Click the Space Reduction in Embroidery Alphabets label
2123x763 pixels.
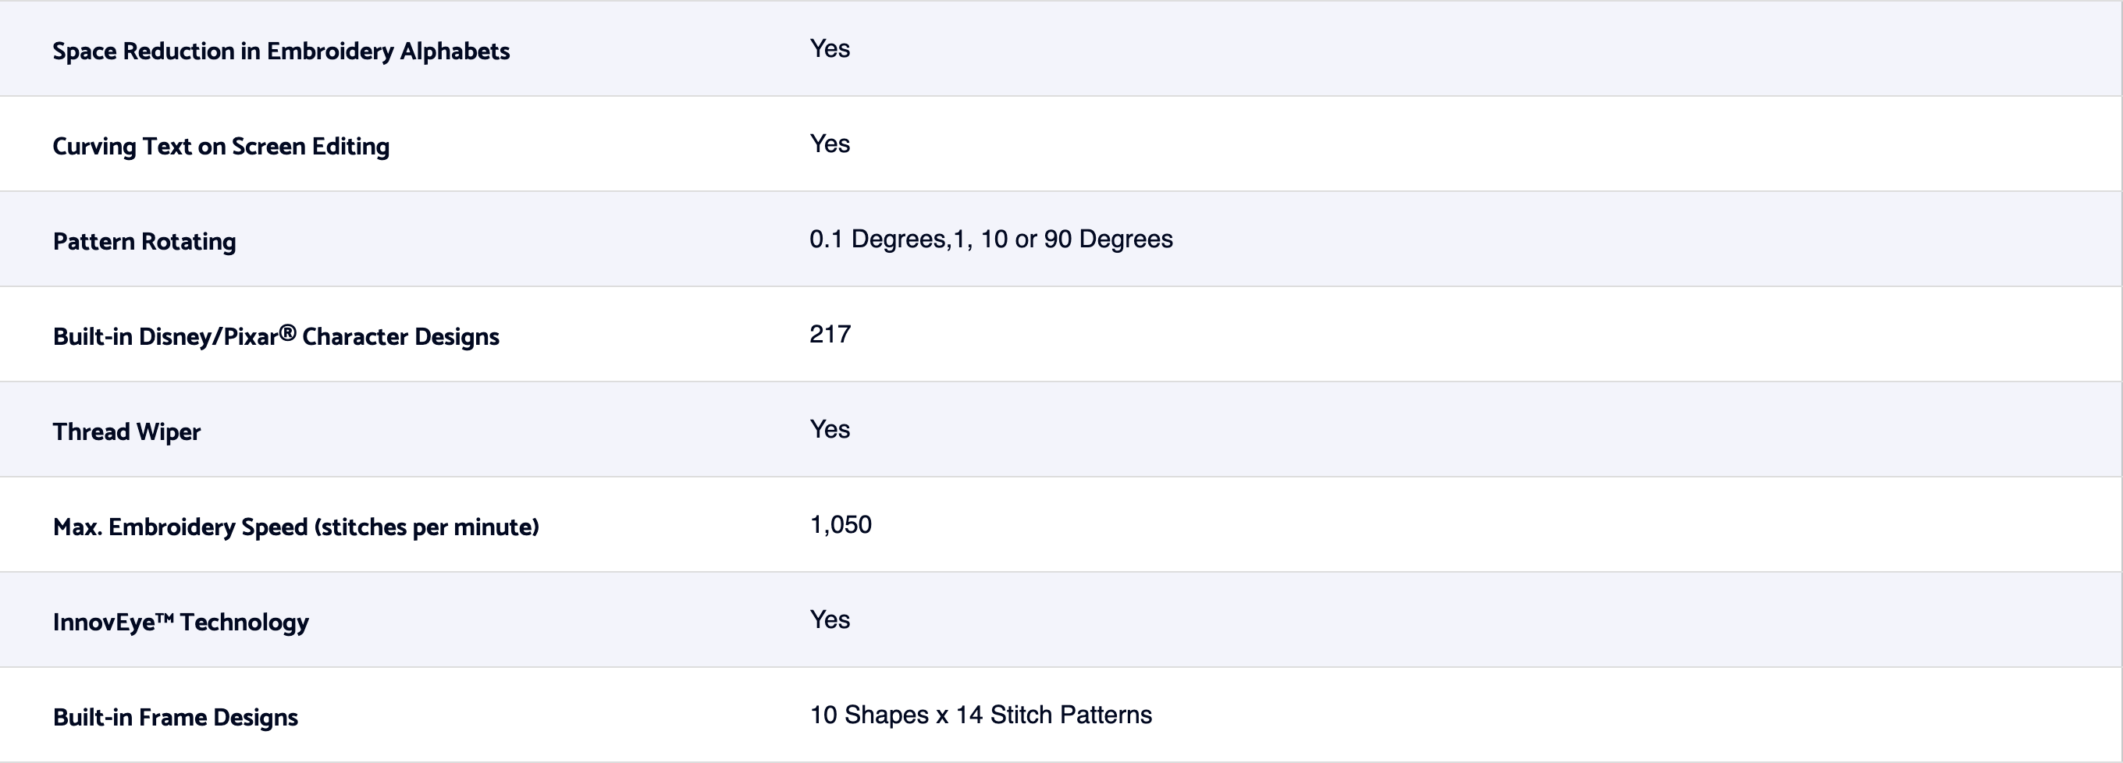(280, 51)
